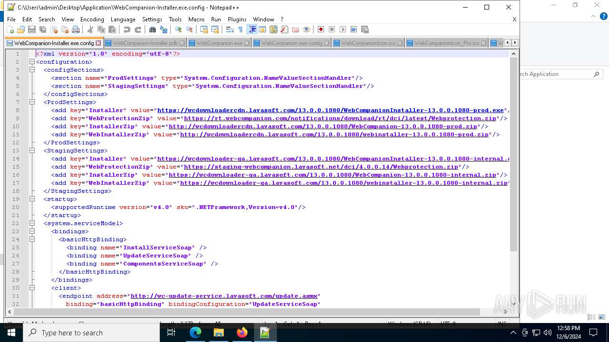Collapse the startup fold marker
Screen dimensions: 609x342
coord(32,199)
